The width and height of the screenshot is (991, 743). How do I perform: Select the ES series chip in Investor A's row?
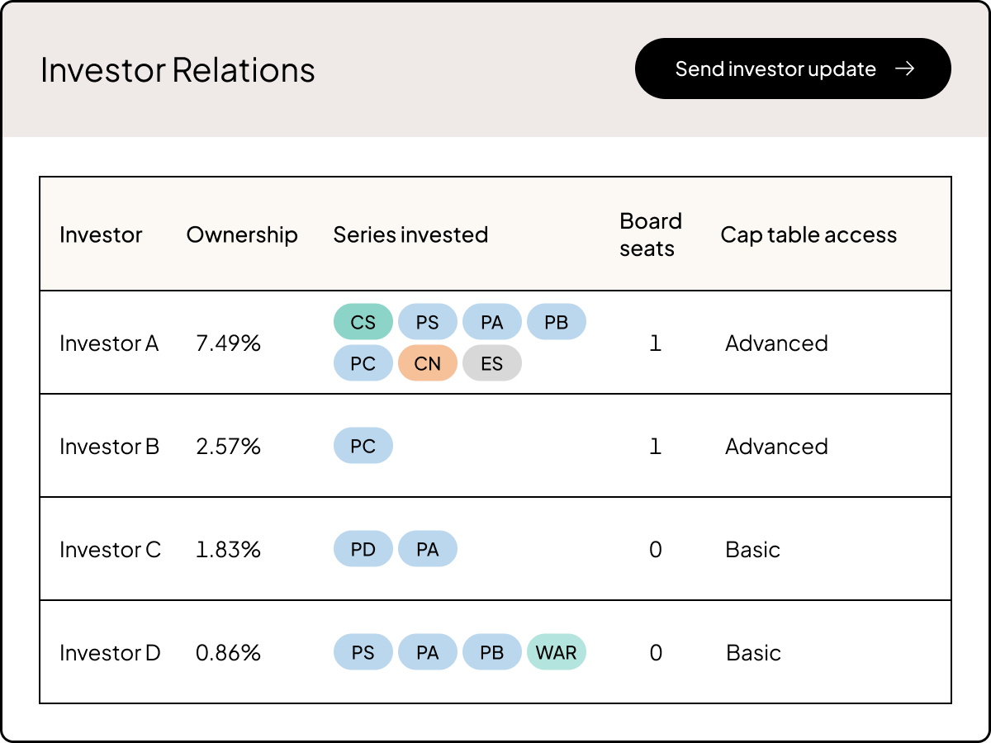pos(492,362)
